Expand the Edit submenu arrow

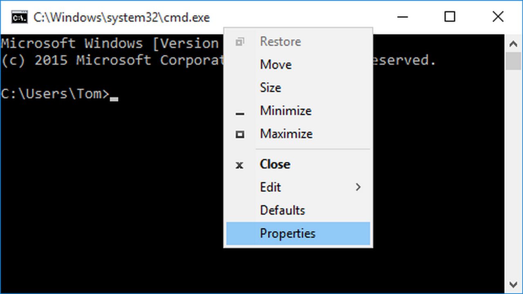[x=358, y=187]
